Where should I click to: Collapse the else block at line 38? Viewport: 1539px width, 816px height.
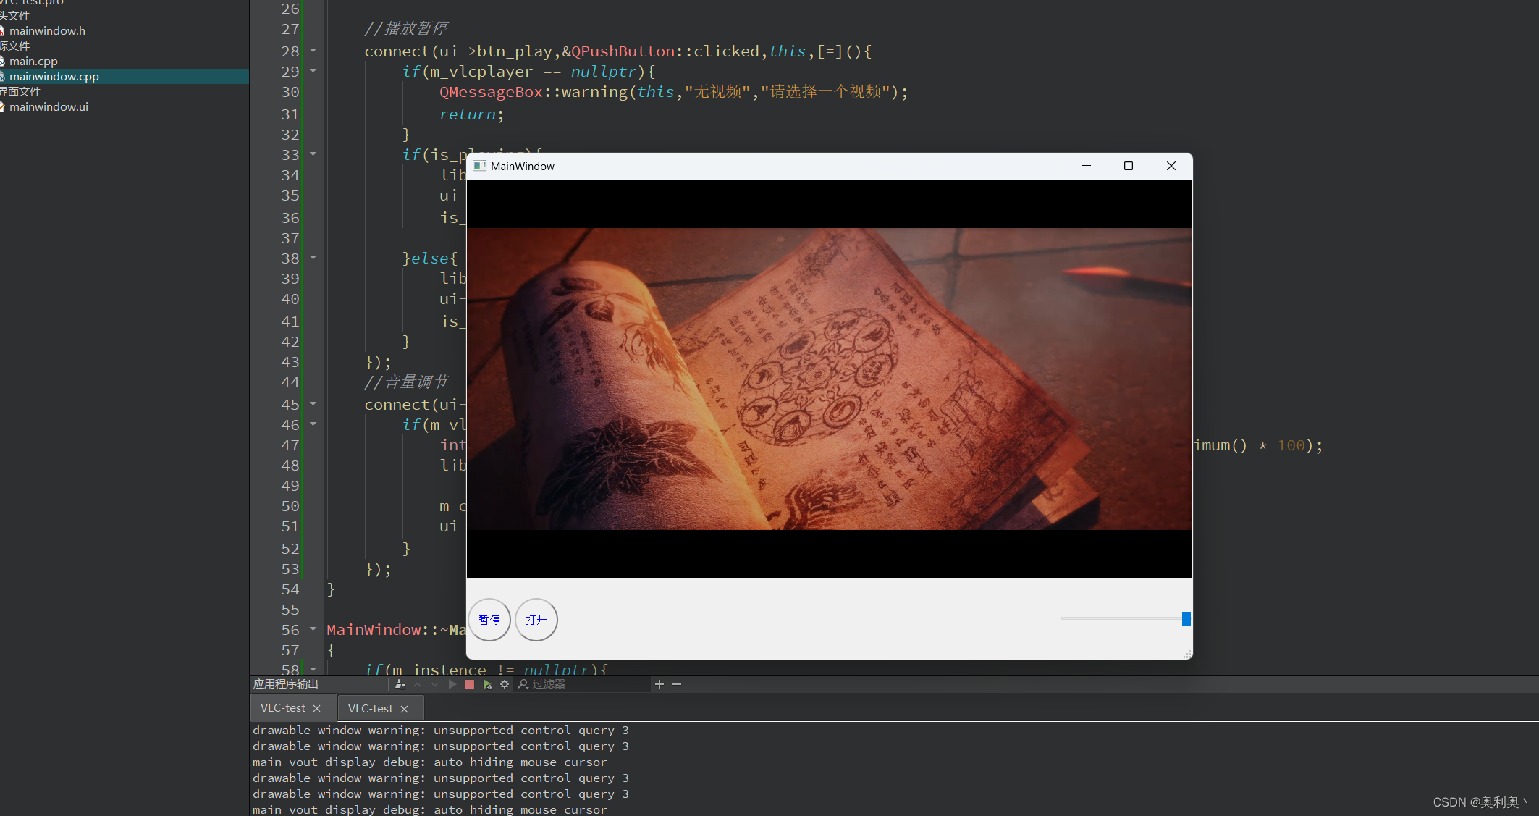click(x=313, y=258)
